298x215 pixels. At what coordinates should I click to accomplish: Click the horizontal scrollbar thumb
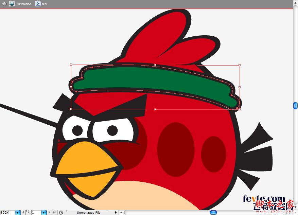[x=213, y=212]
